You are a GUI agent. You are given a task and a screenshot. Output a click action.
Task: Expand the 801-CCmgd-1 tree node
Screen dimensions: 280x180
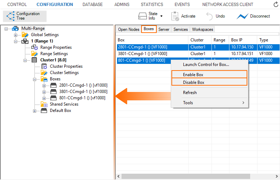(44, 98)
